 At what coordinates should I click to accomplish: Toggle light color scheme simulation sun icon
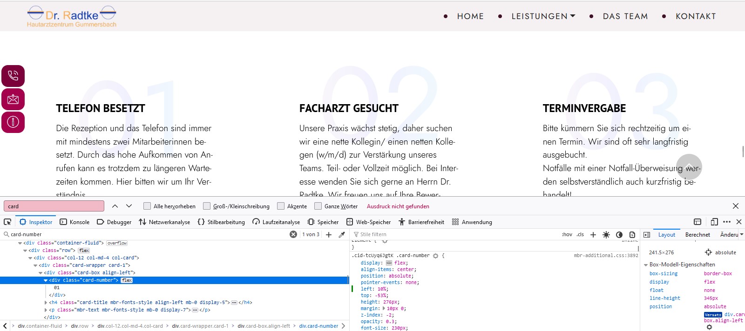coord(606,235)
